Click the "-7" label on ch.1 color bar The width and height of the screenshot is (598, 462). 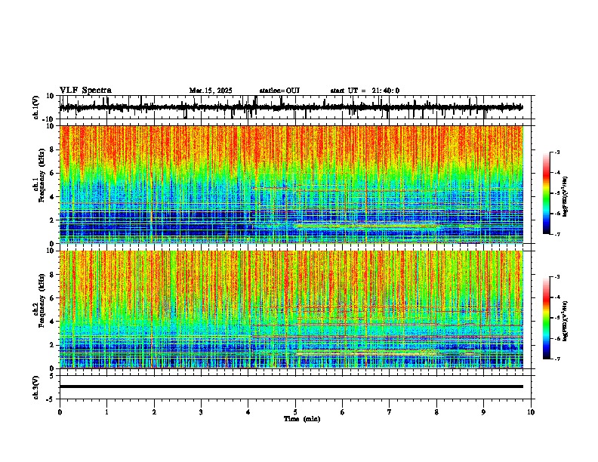556,234
